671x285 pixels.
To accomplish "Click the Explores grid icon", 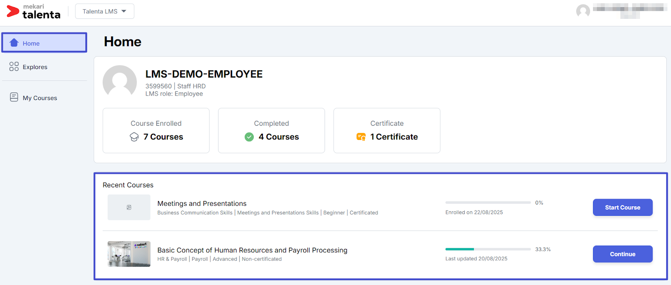I will click(x=14, y=67).
